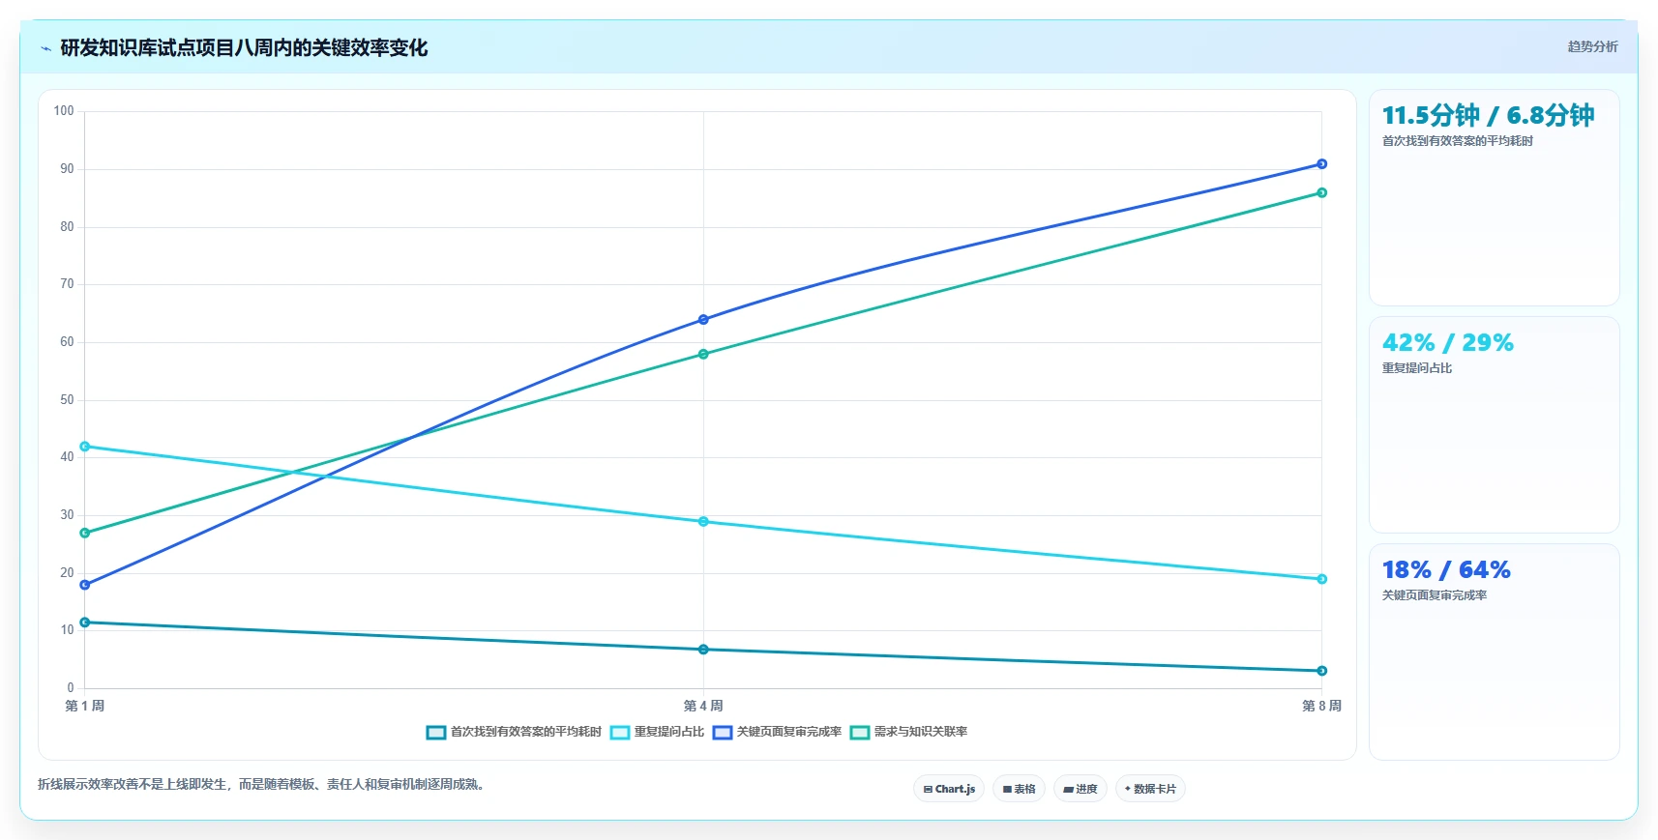1658x840 pixels.
Task: Click the 平均耗时 point at 第 1 周
Action: coord(85,623)
